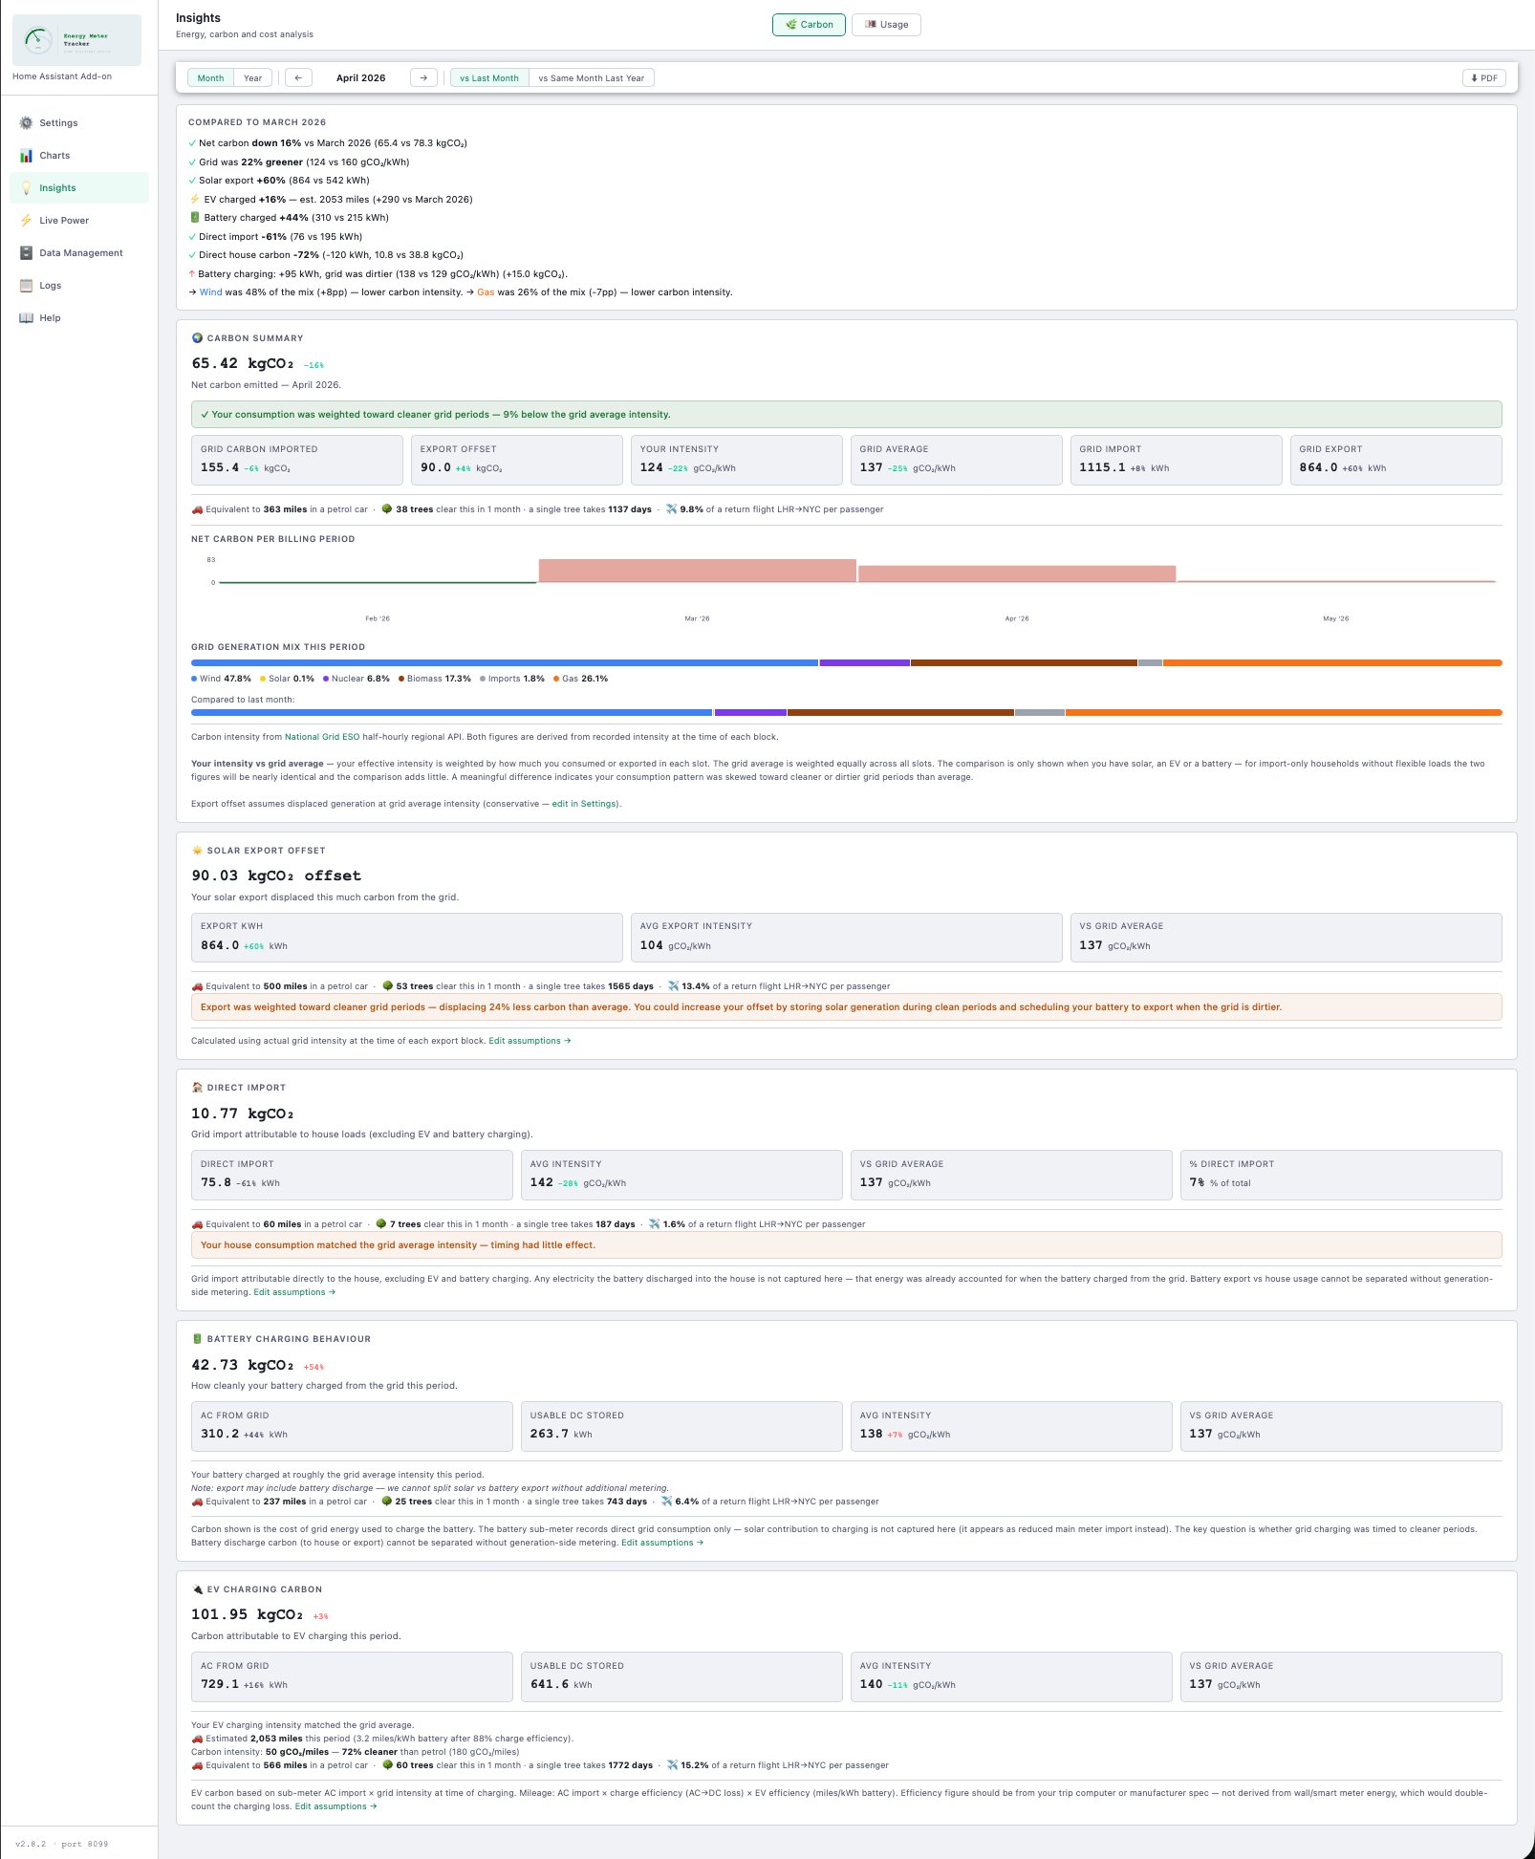This screenshot has width=1535, height=1859.
Task: Click the Export Offset card
Action: [x=517, y=460]
